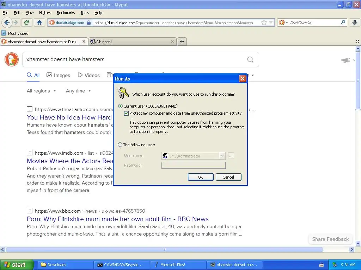This screenshot has height=270, width=361.
Task: Bookmark this page with the star icon
Action: (264, 22)
